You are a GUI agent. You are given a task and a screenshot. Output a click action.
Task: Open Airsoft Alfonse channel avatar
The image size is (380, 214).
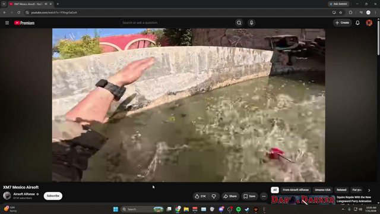click(x=7, y=196)
